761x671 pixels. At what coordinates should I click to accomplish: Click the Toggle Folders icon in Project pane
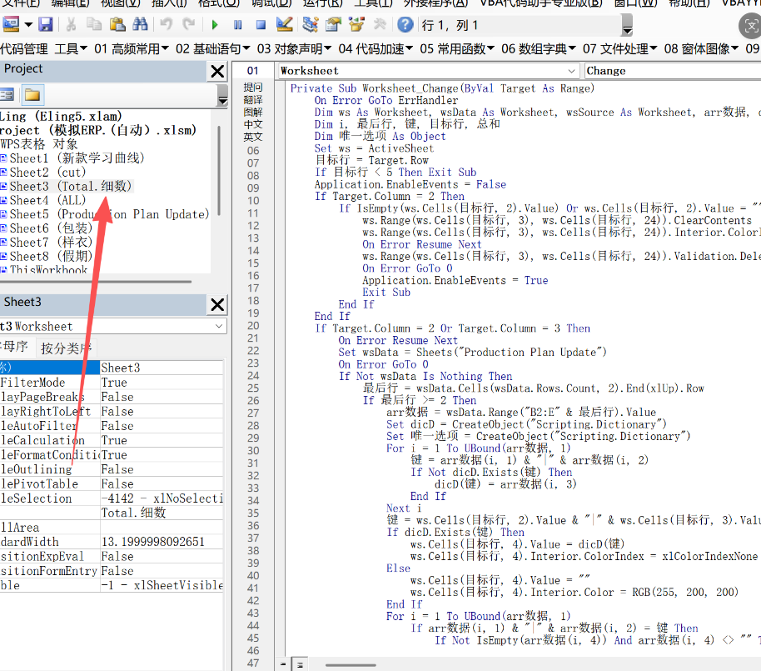tap(32, 95)
